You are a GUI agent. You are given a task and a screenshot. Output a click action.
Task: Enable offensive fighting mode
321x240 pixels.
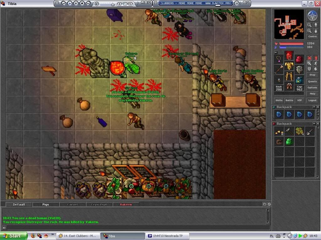coord(309,58)
